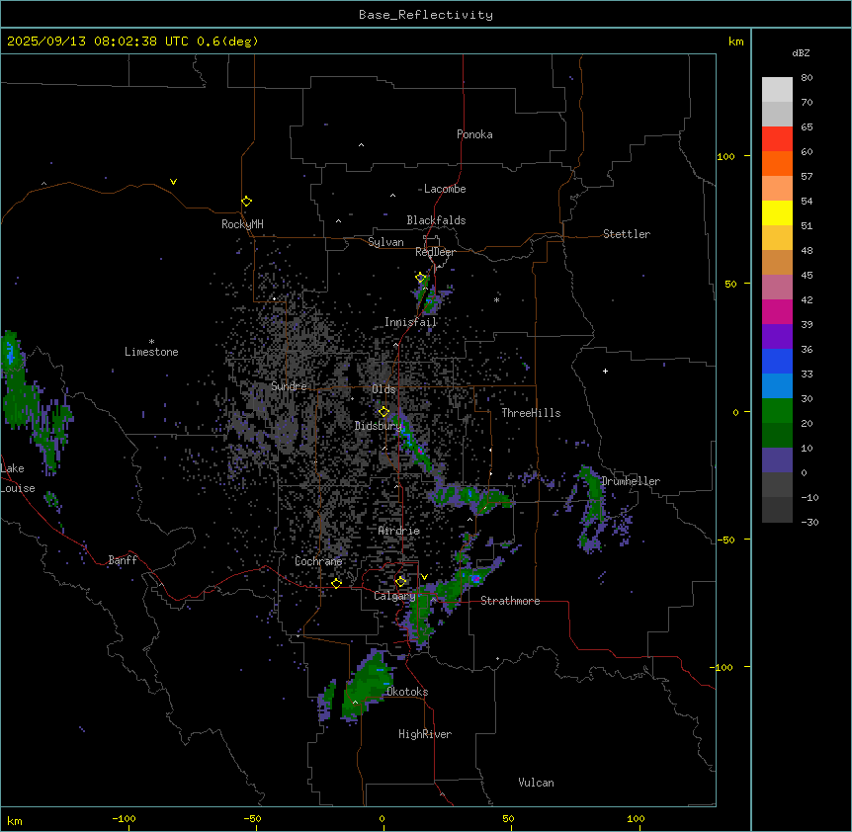
Task: Click the Blackfalds label on the map
Action: click(x=436, y=220)
